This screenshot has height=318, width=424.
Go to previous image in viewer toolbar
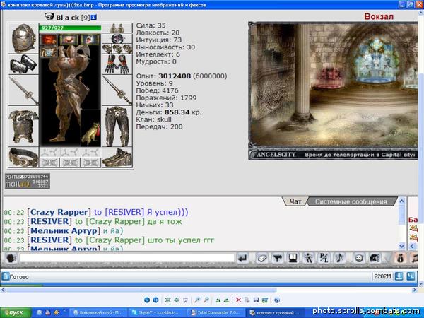click(x=147, y=300)
